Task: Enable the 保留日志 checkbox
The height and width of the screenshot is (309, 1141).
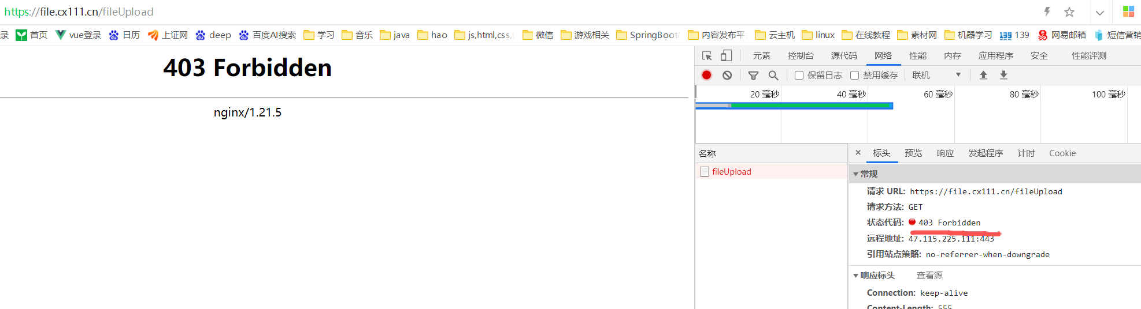Action: point(799,76)
